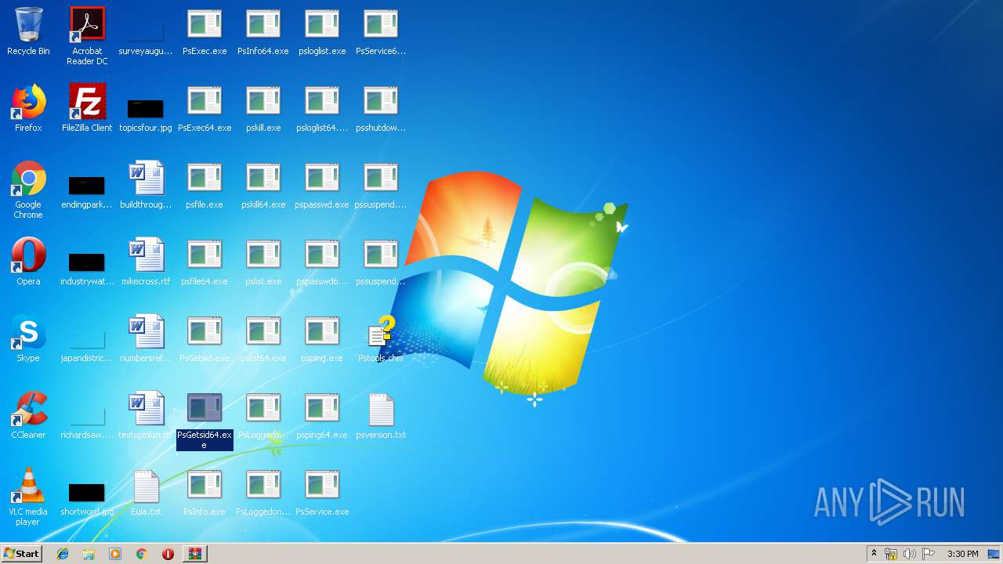Open Action Center flag icon

[929, 554]
